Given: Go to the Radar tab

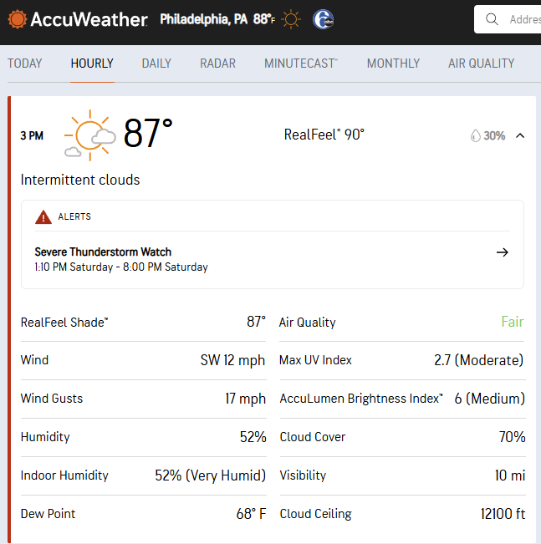Looking at the screenshot, I should 217,64.
